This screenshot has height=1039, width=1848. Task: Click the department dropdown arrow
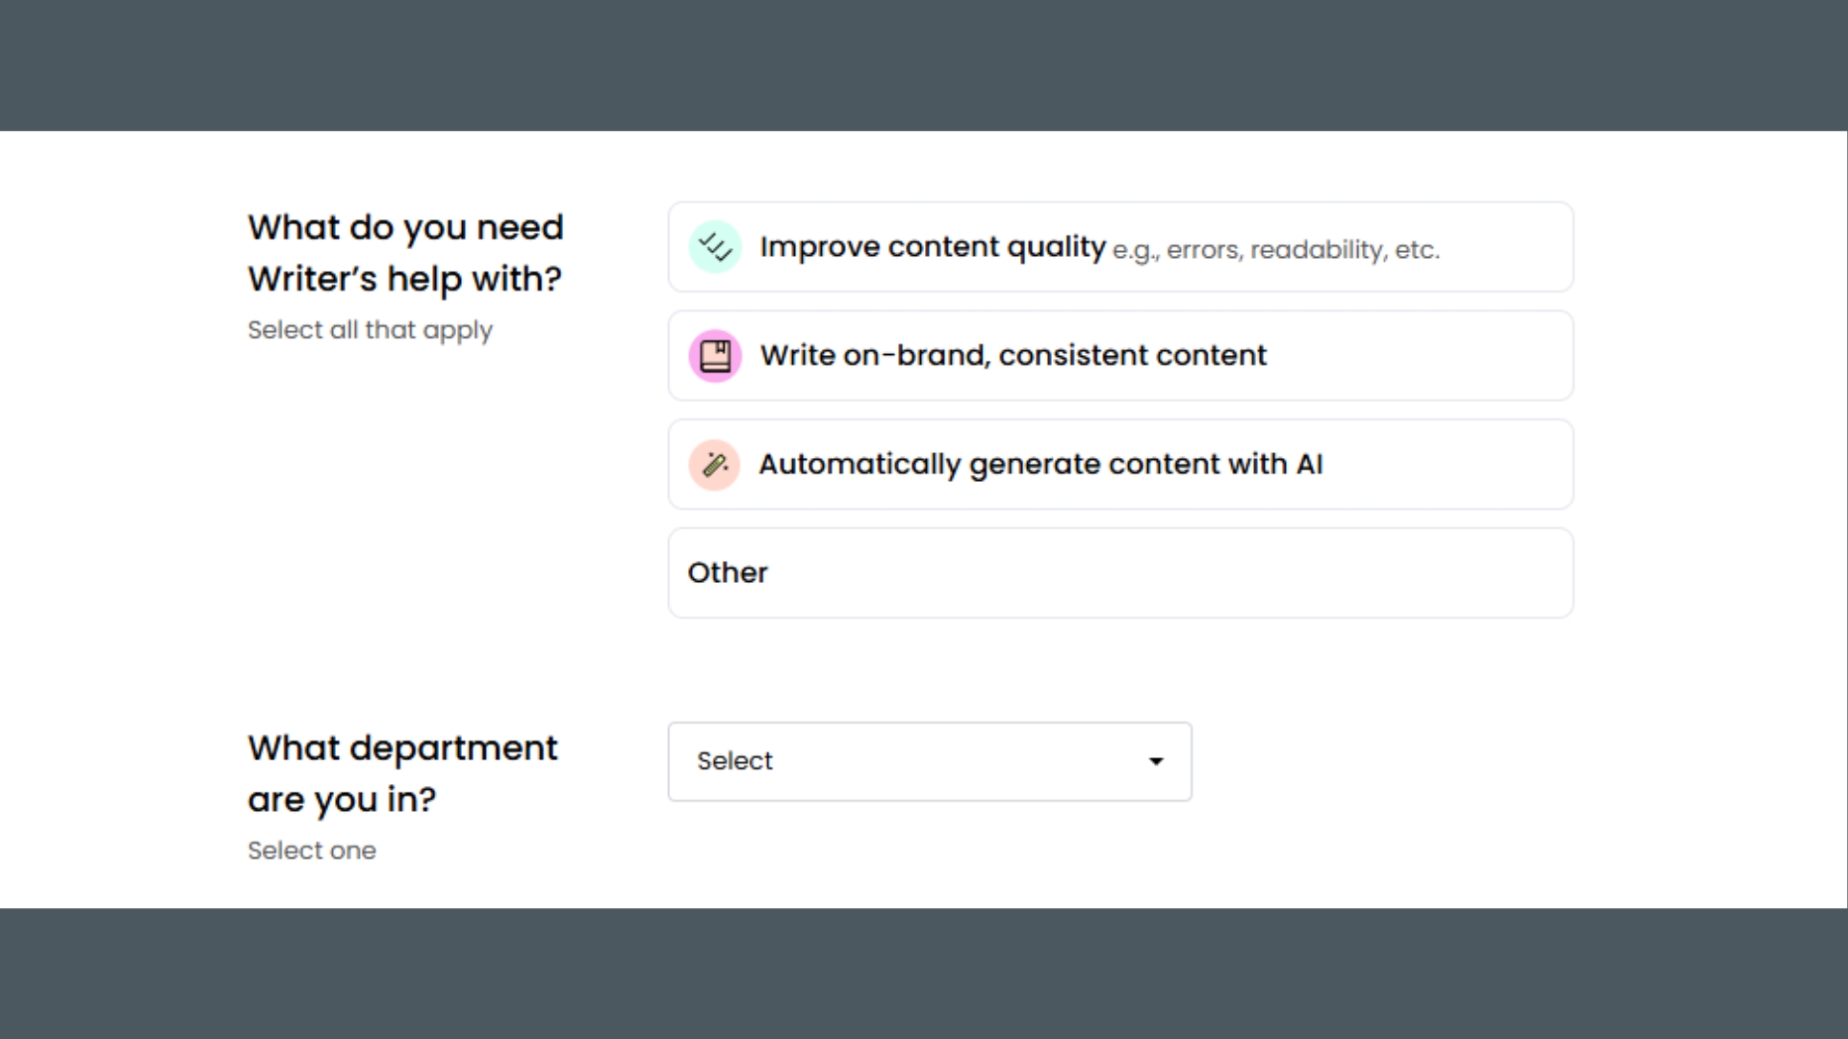click(x=1156, y=762)
